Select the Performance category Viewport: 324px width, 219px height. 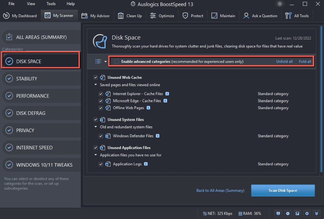[41, 96]
